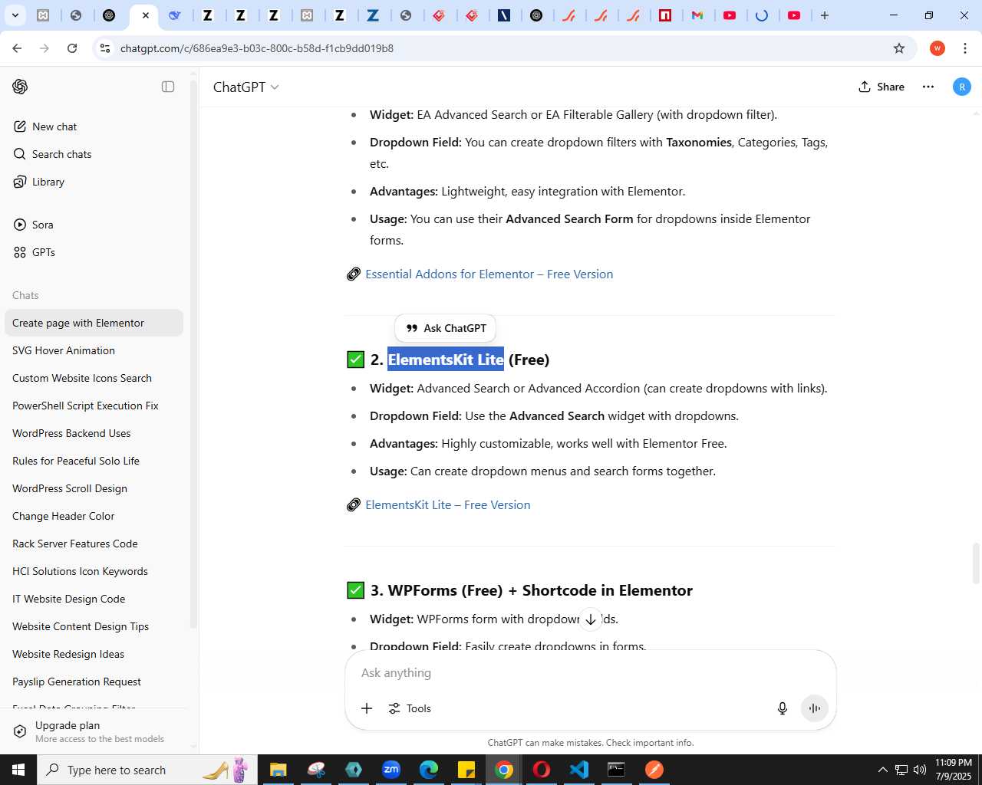Screen dimensions: 982x785
Task: Switch to the first YouTube browser tab
Action: pyautogui.click(x=730, y=15)
